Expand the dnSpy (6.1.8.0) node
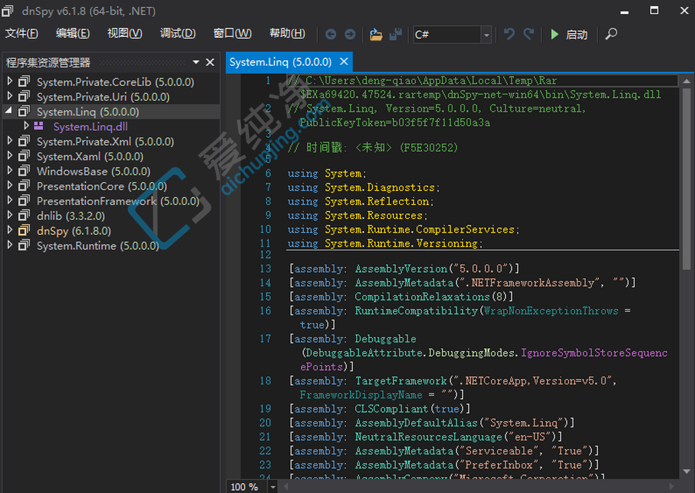 9,231
